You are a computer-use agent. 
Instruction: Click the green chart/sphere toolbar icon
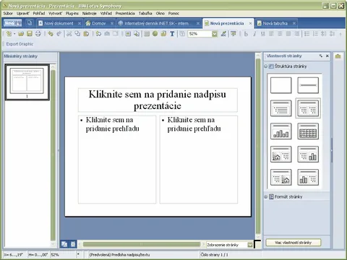click(155, 34)
